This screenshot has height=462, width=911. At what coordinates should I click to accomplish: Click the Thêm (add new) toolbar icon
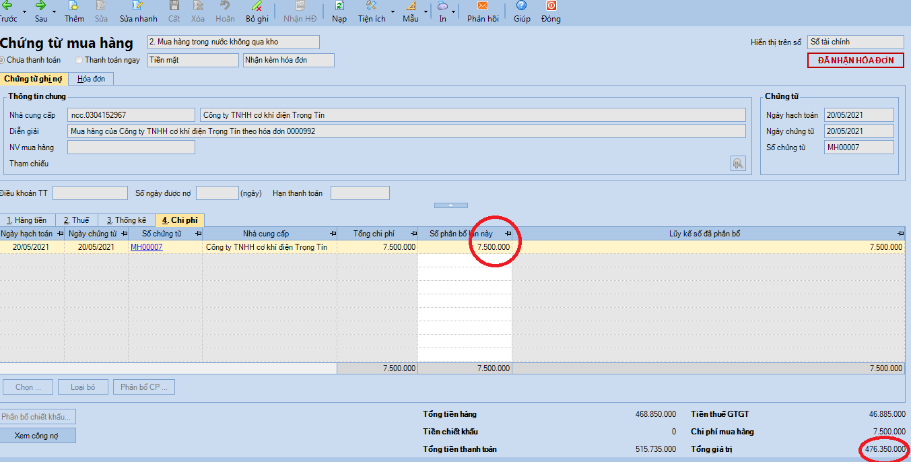pyautogui.click(x=74, y=6)
